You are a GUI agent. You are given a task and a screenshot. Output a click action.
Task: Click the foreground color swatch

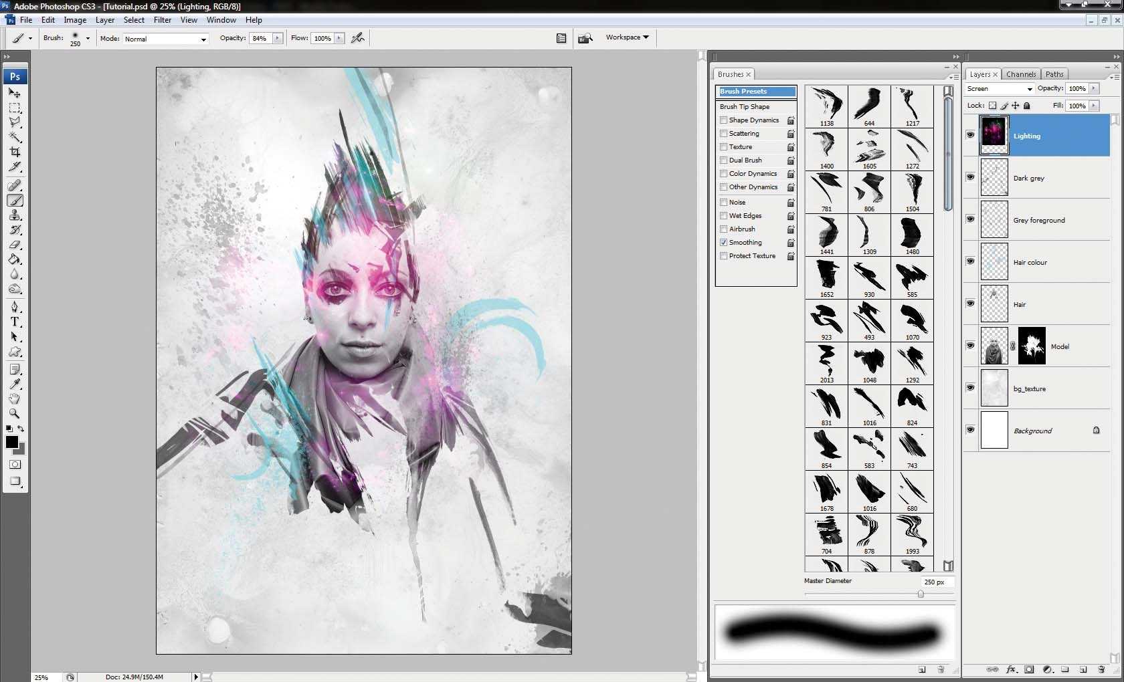(x=12, y=442)
